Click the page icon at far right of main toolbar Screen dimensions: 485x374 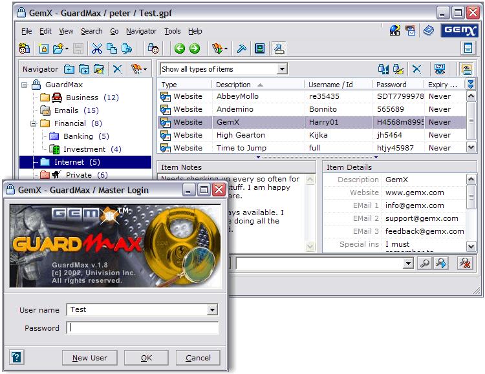468,48
